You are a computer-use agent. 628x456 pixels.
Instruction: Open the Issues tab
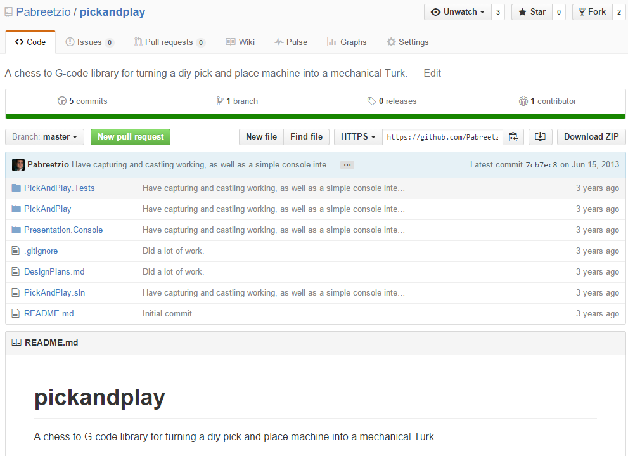point(90,42)
